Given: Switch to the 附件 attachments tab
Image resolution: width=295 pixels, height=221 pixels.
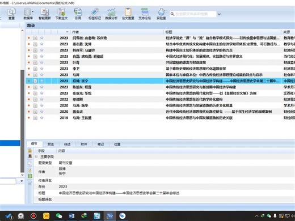Looking at the screenshot, I should [84, 144].
